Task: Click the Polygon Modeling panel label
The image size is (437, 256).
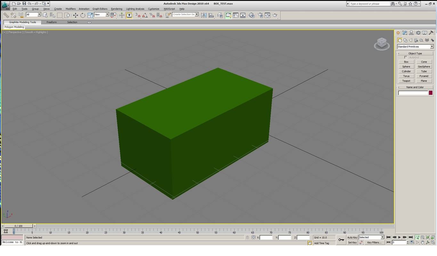Action: click(14, 27)
